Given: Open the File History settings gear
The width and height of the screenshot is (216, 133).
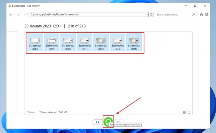Looking at the screenshot, I should (207, 14).
